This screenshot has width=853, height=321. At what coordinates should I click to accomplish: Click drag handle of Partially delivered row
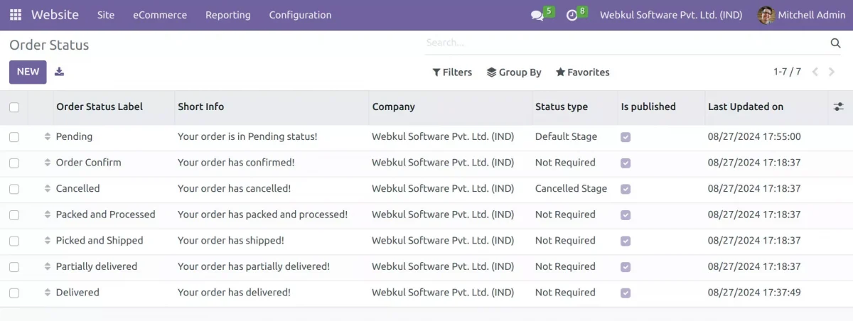[48, 266]
